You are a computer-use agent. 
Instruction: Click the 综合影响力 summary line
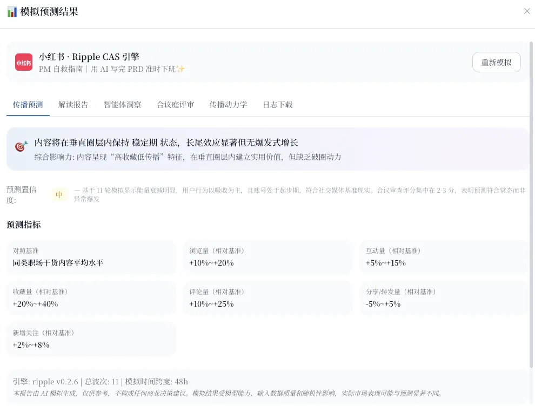(188, 157)
